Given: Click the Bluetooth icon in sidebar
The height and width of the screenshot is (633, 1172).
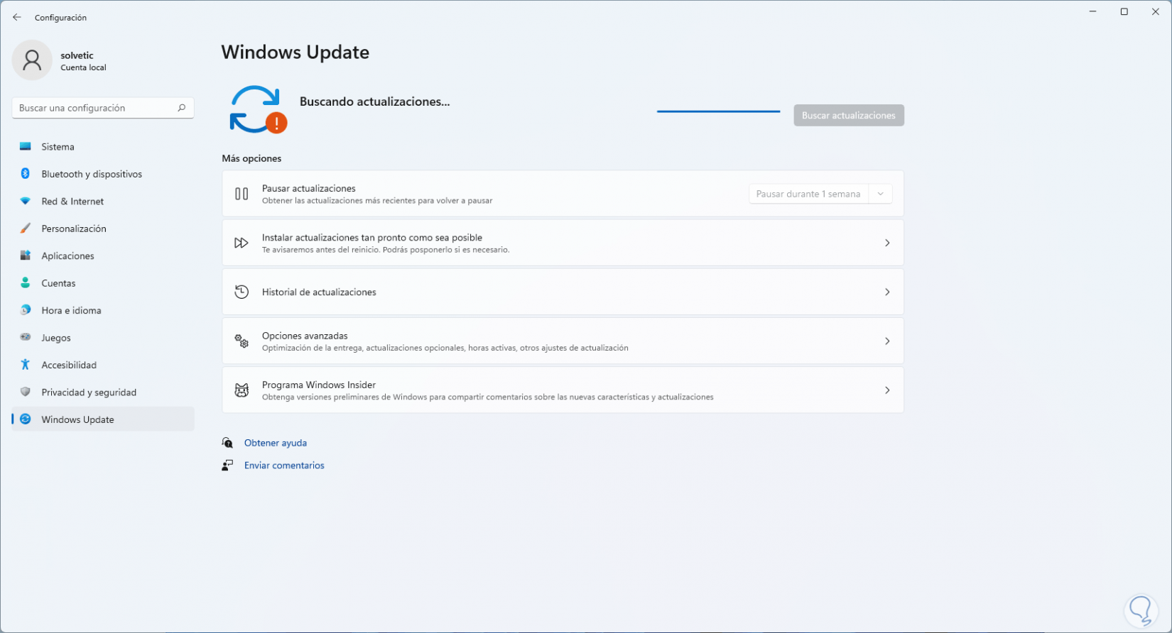Looking at the screenshot, I should [x=26, y=174].
